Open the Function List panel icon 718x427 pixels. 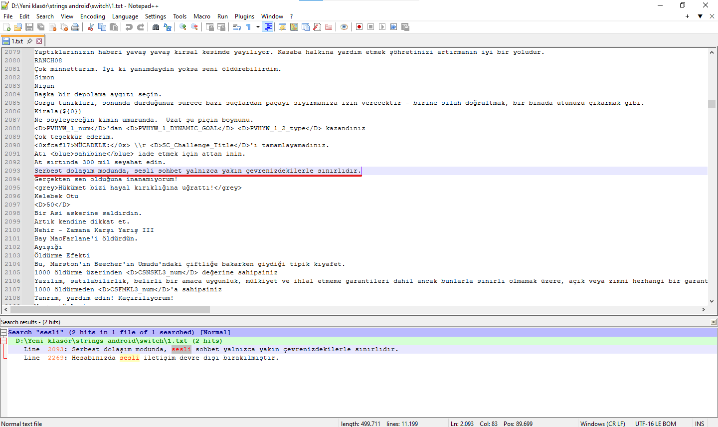pos(317,27)
